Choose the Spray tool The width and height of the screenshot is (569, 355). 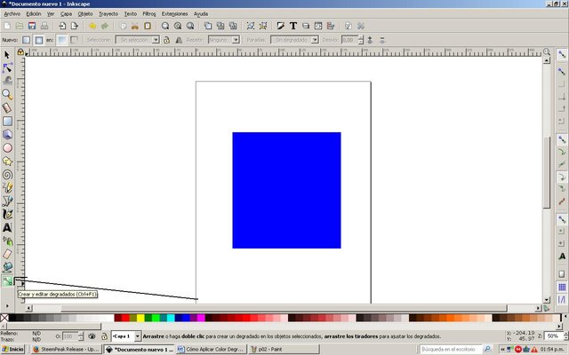tap(7, 241)
